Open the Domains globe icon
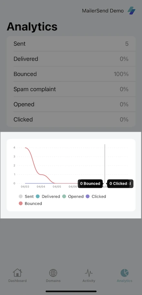The width and height of the screenshot is (142, 295). 53,272
